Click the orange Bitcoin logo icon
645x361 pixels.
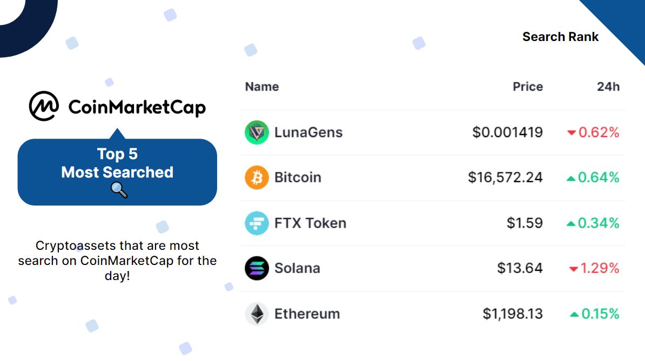click(x=257, y=178)
